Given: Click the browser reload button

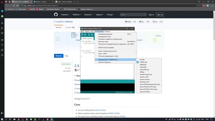Looking at the screenshot, I should [x=14, y=6].
